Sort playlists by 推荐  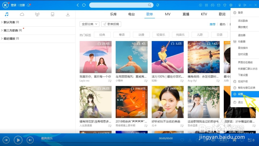[x=213, y=24]
